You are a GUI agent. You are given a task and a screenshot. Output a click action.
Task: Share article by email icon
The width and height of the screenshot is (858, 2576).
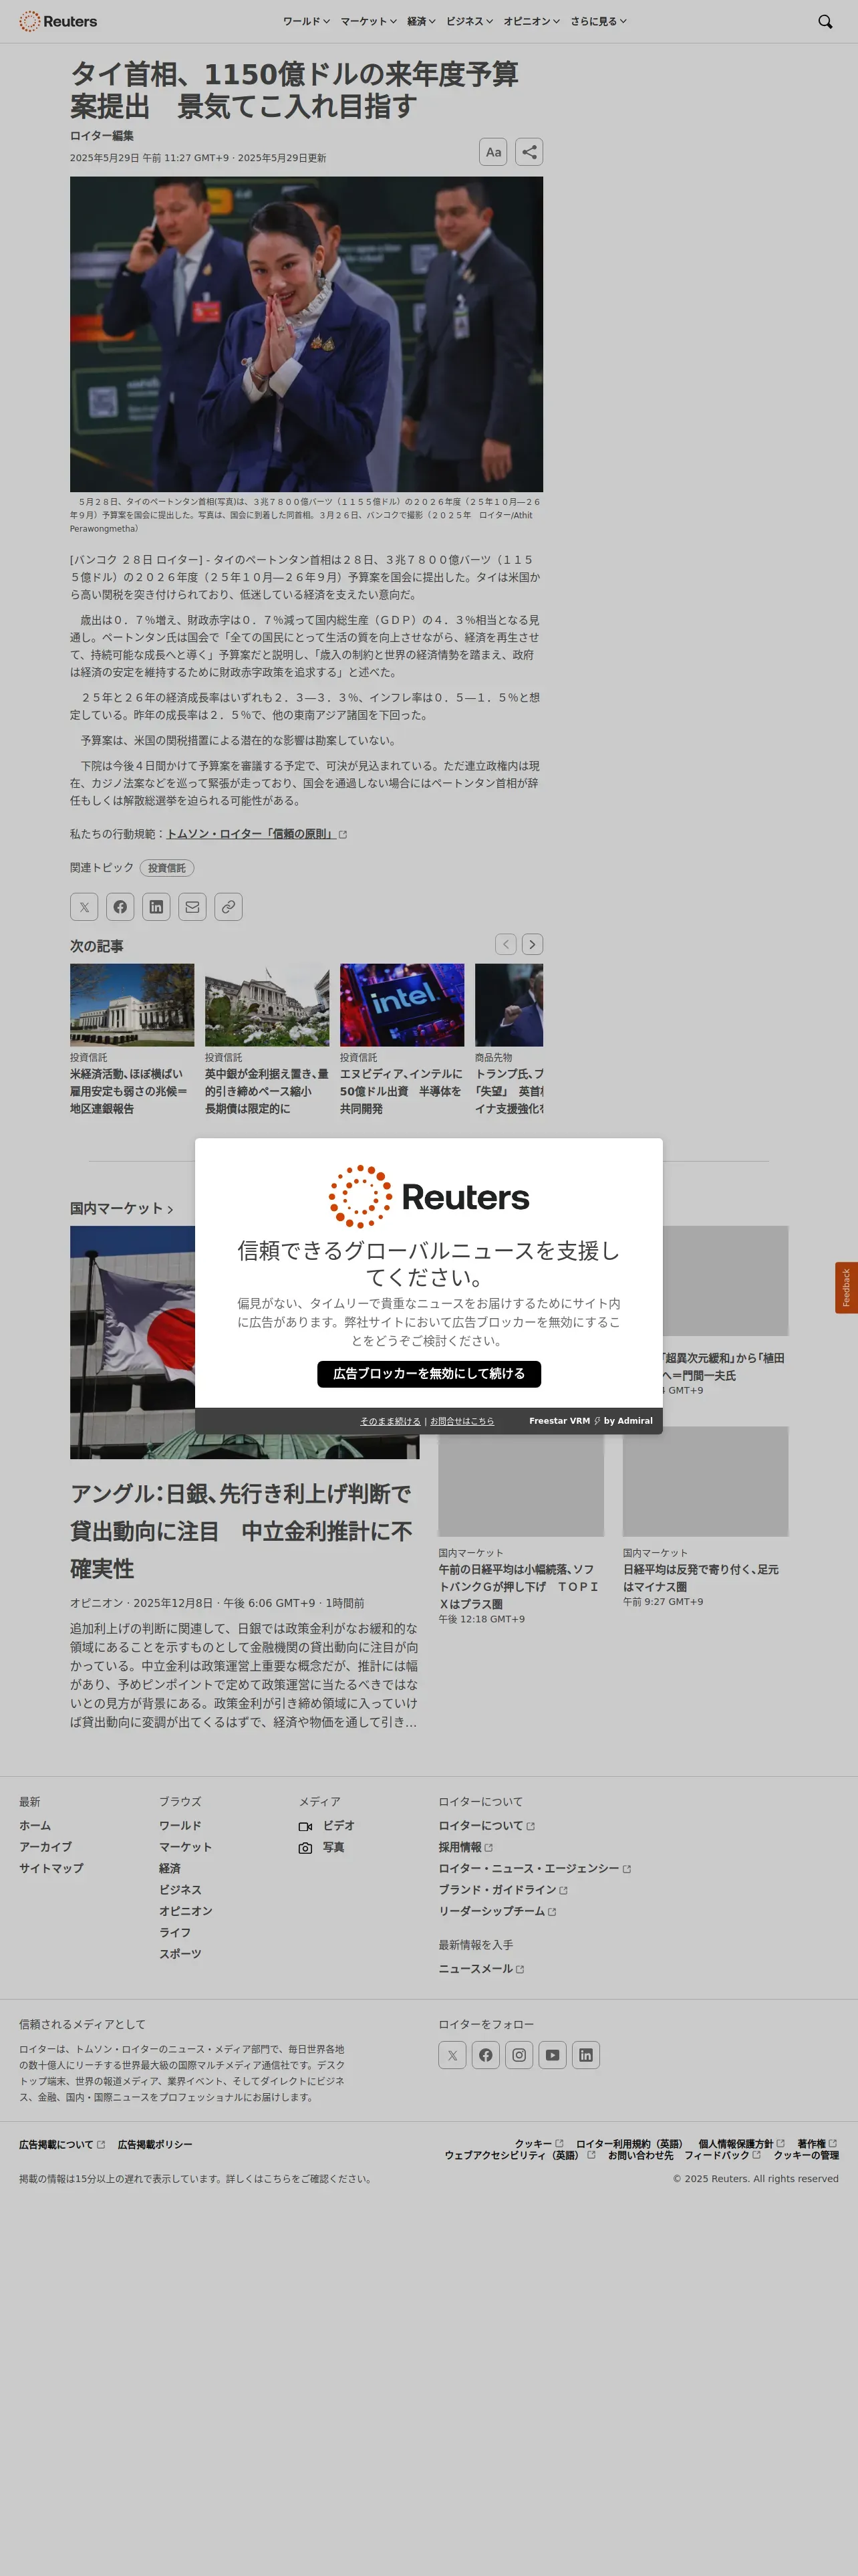point(192,907)
